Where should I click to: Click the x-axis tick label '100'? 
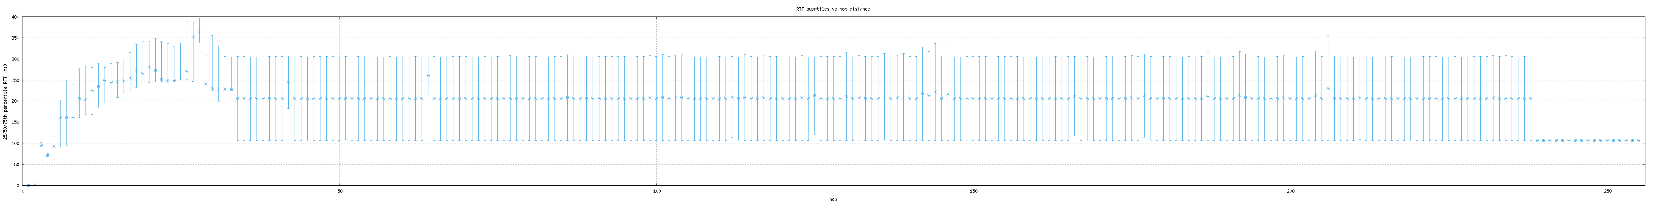pos(656,192)
